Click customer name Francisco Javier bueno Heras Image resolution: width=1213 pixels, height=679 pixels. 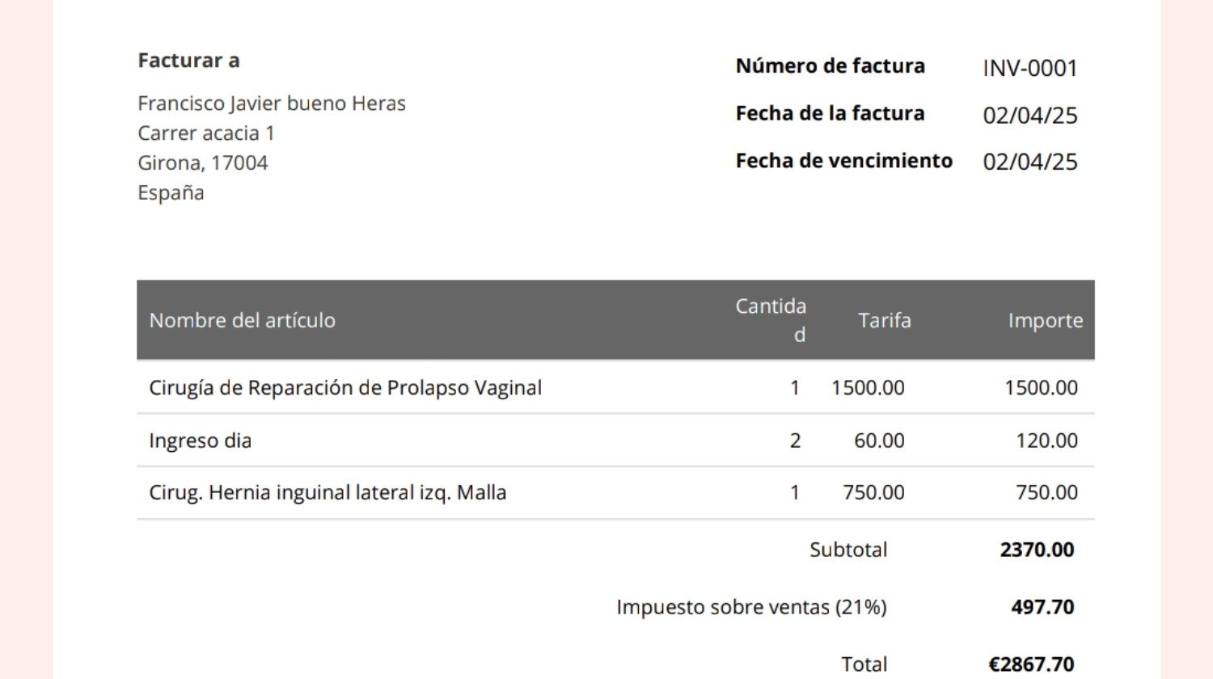pos(272,103)
